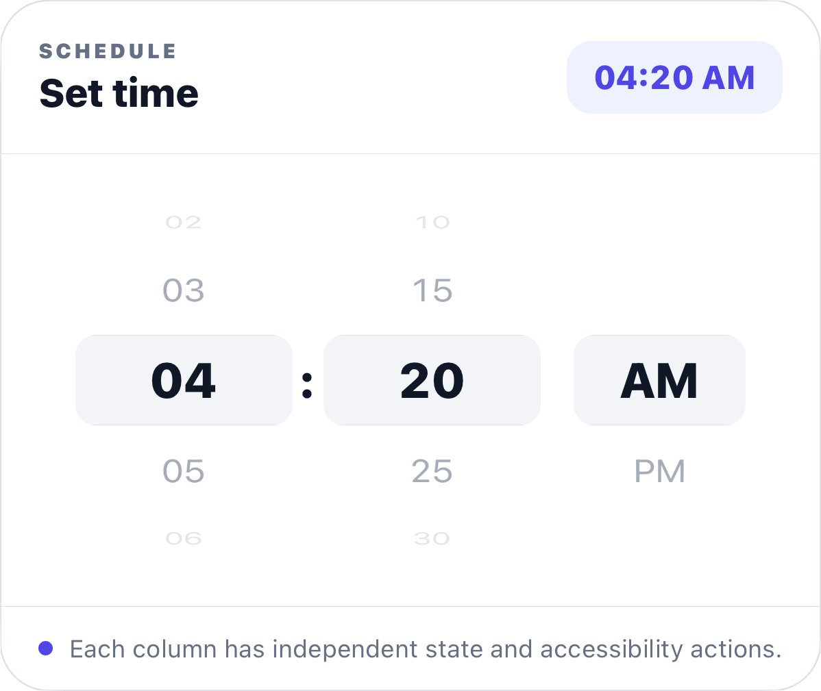The height and width of the screenshot is (691, 821).
Task: Click the selected minute 20 box
Action: coord(432,380)
